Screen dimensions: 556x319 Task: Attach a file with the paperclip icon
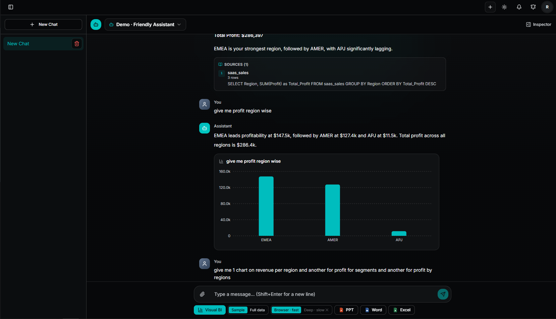[x=202, y=294]
